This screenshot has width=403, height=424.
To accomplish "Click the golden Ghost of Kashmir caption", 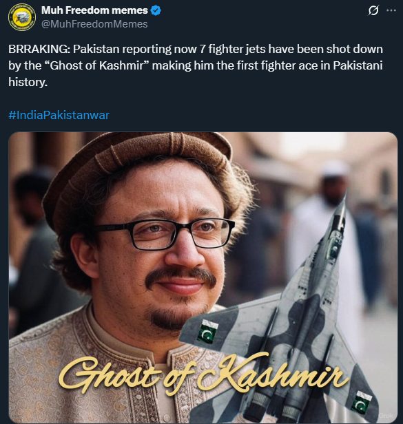I will pyautogui.click(x=203, y=372).
